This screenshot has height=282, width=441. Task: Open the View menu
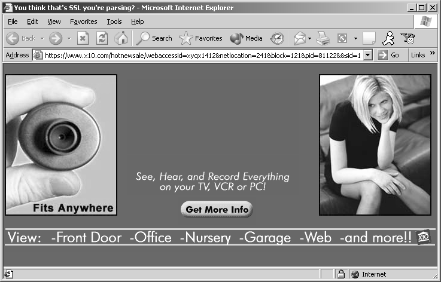pyautogui.click(x=54, y=22)
